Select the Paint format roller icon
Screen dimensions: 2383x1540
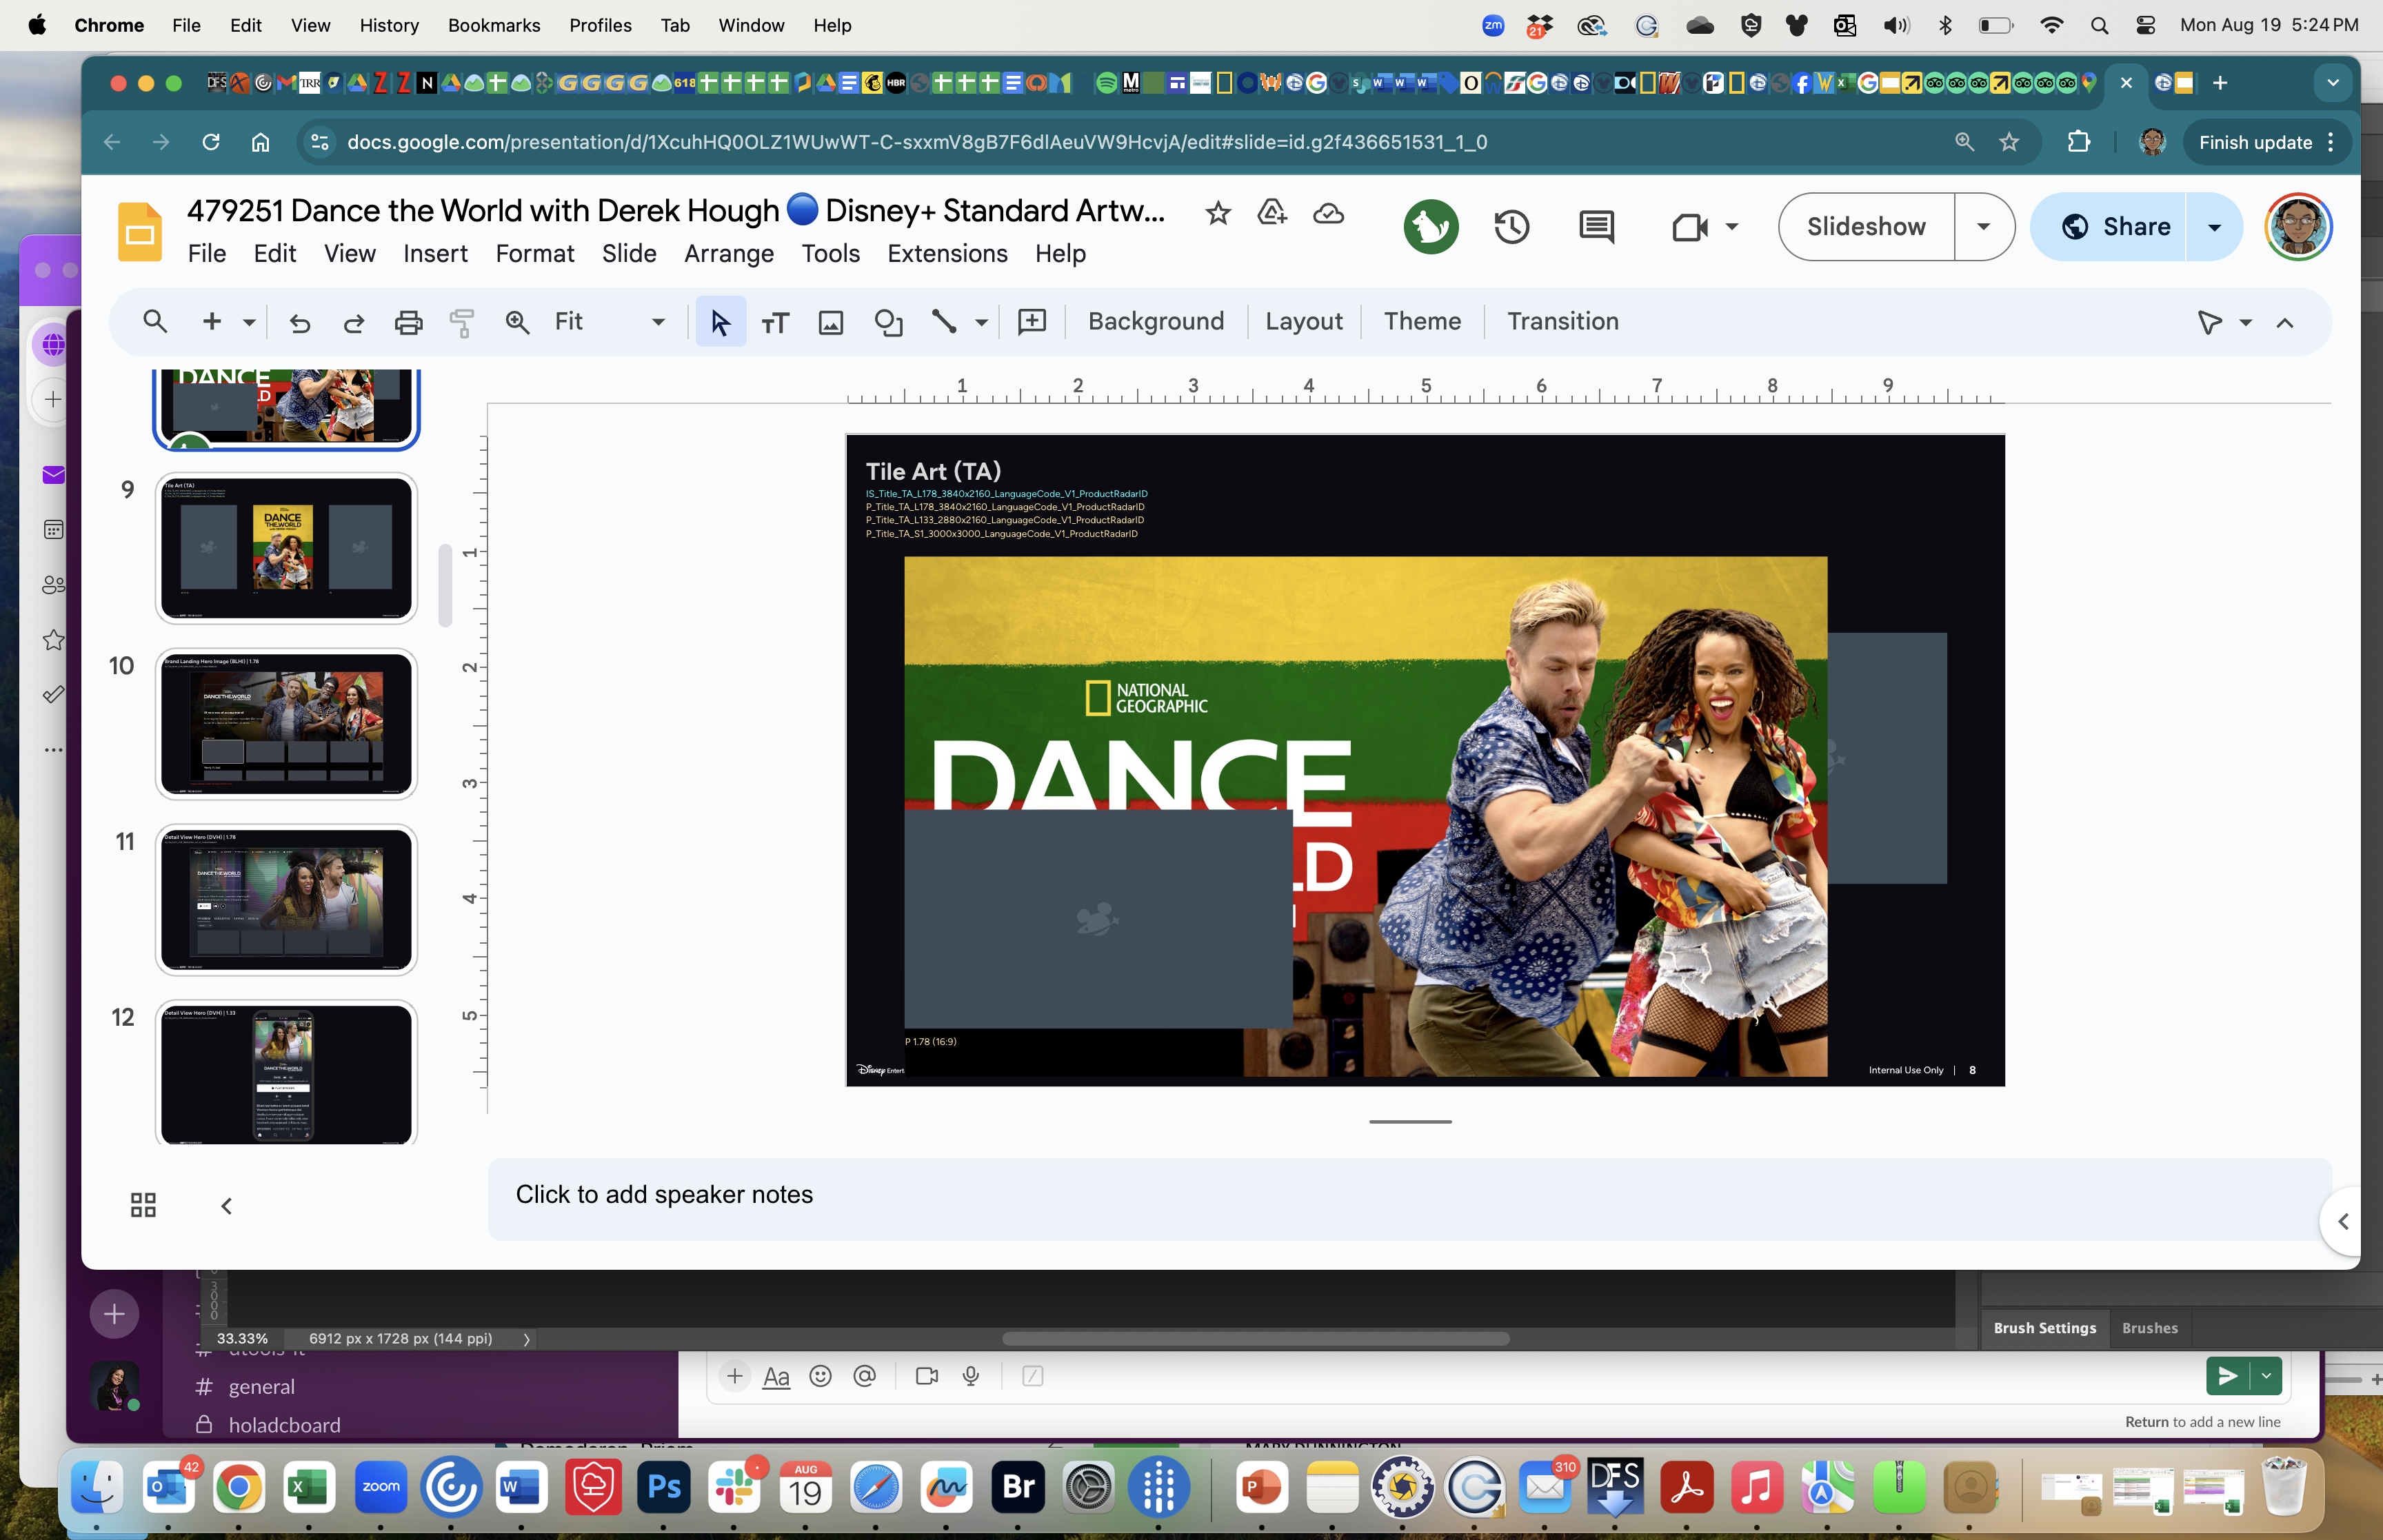point(462,322)
